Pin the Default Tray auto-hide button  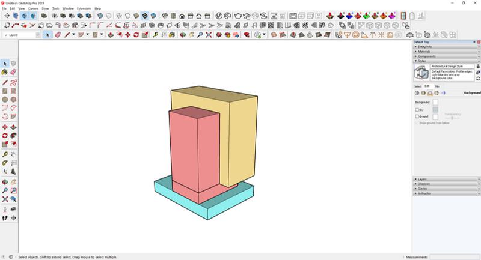[474, 42]
